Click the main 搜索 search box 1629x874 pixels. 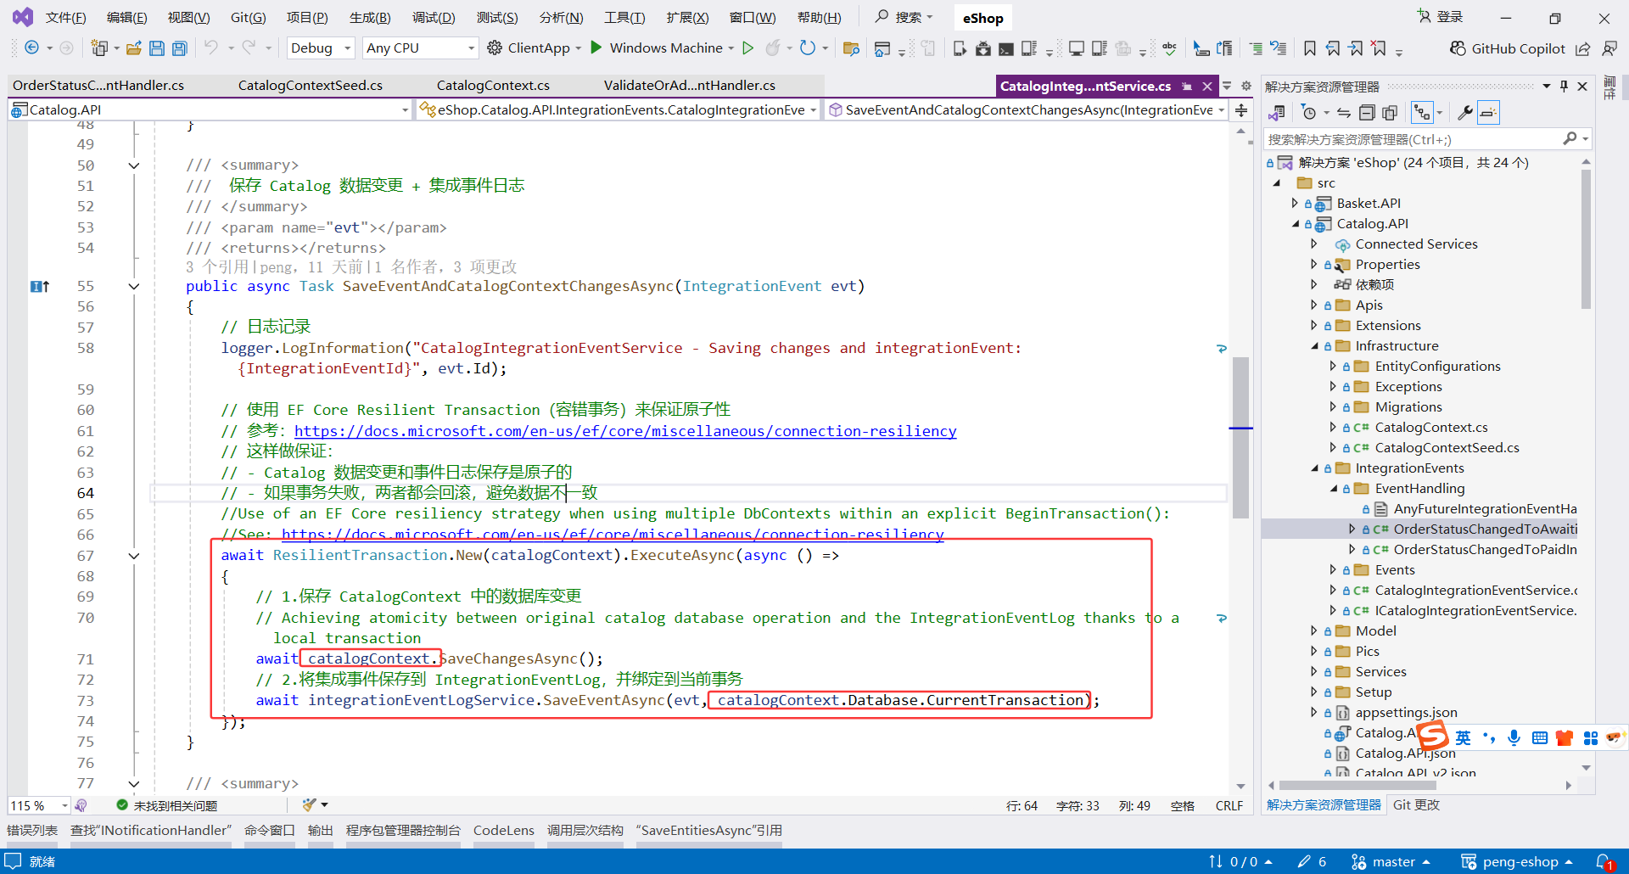coord(904,17)
